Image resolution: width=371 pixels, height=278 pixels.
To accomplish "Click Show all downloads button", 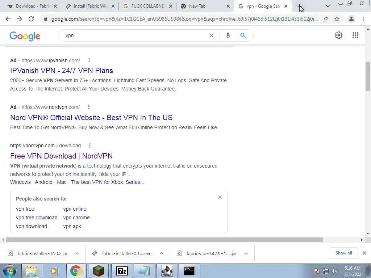I will click(x=343, y=253).
